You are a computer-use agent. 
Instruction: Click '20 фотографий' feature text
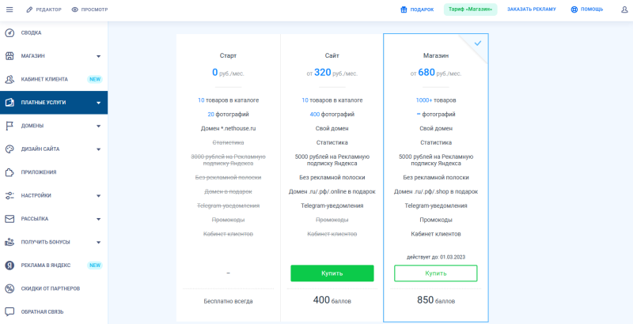point(228,115)
